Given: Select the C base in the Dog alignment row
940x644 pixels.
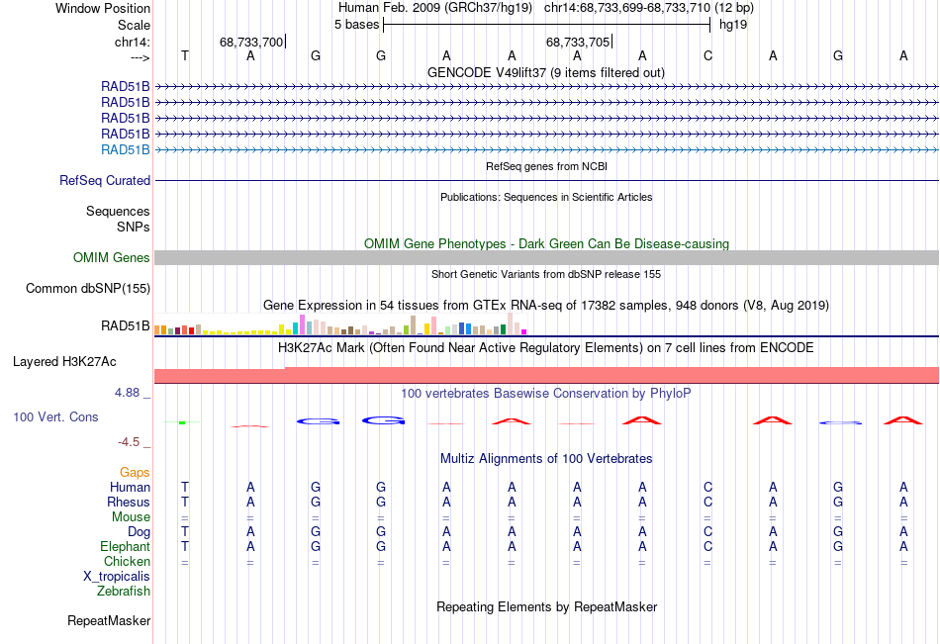Looking at the screenshot, I should tap(708, 532).
